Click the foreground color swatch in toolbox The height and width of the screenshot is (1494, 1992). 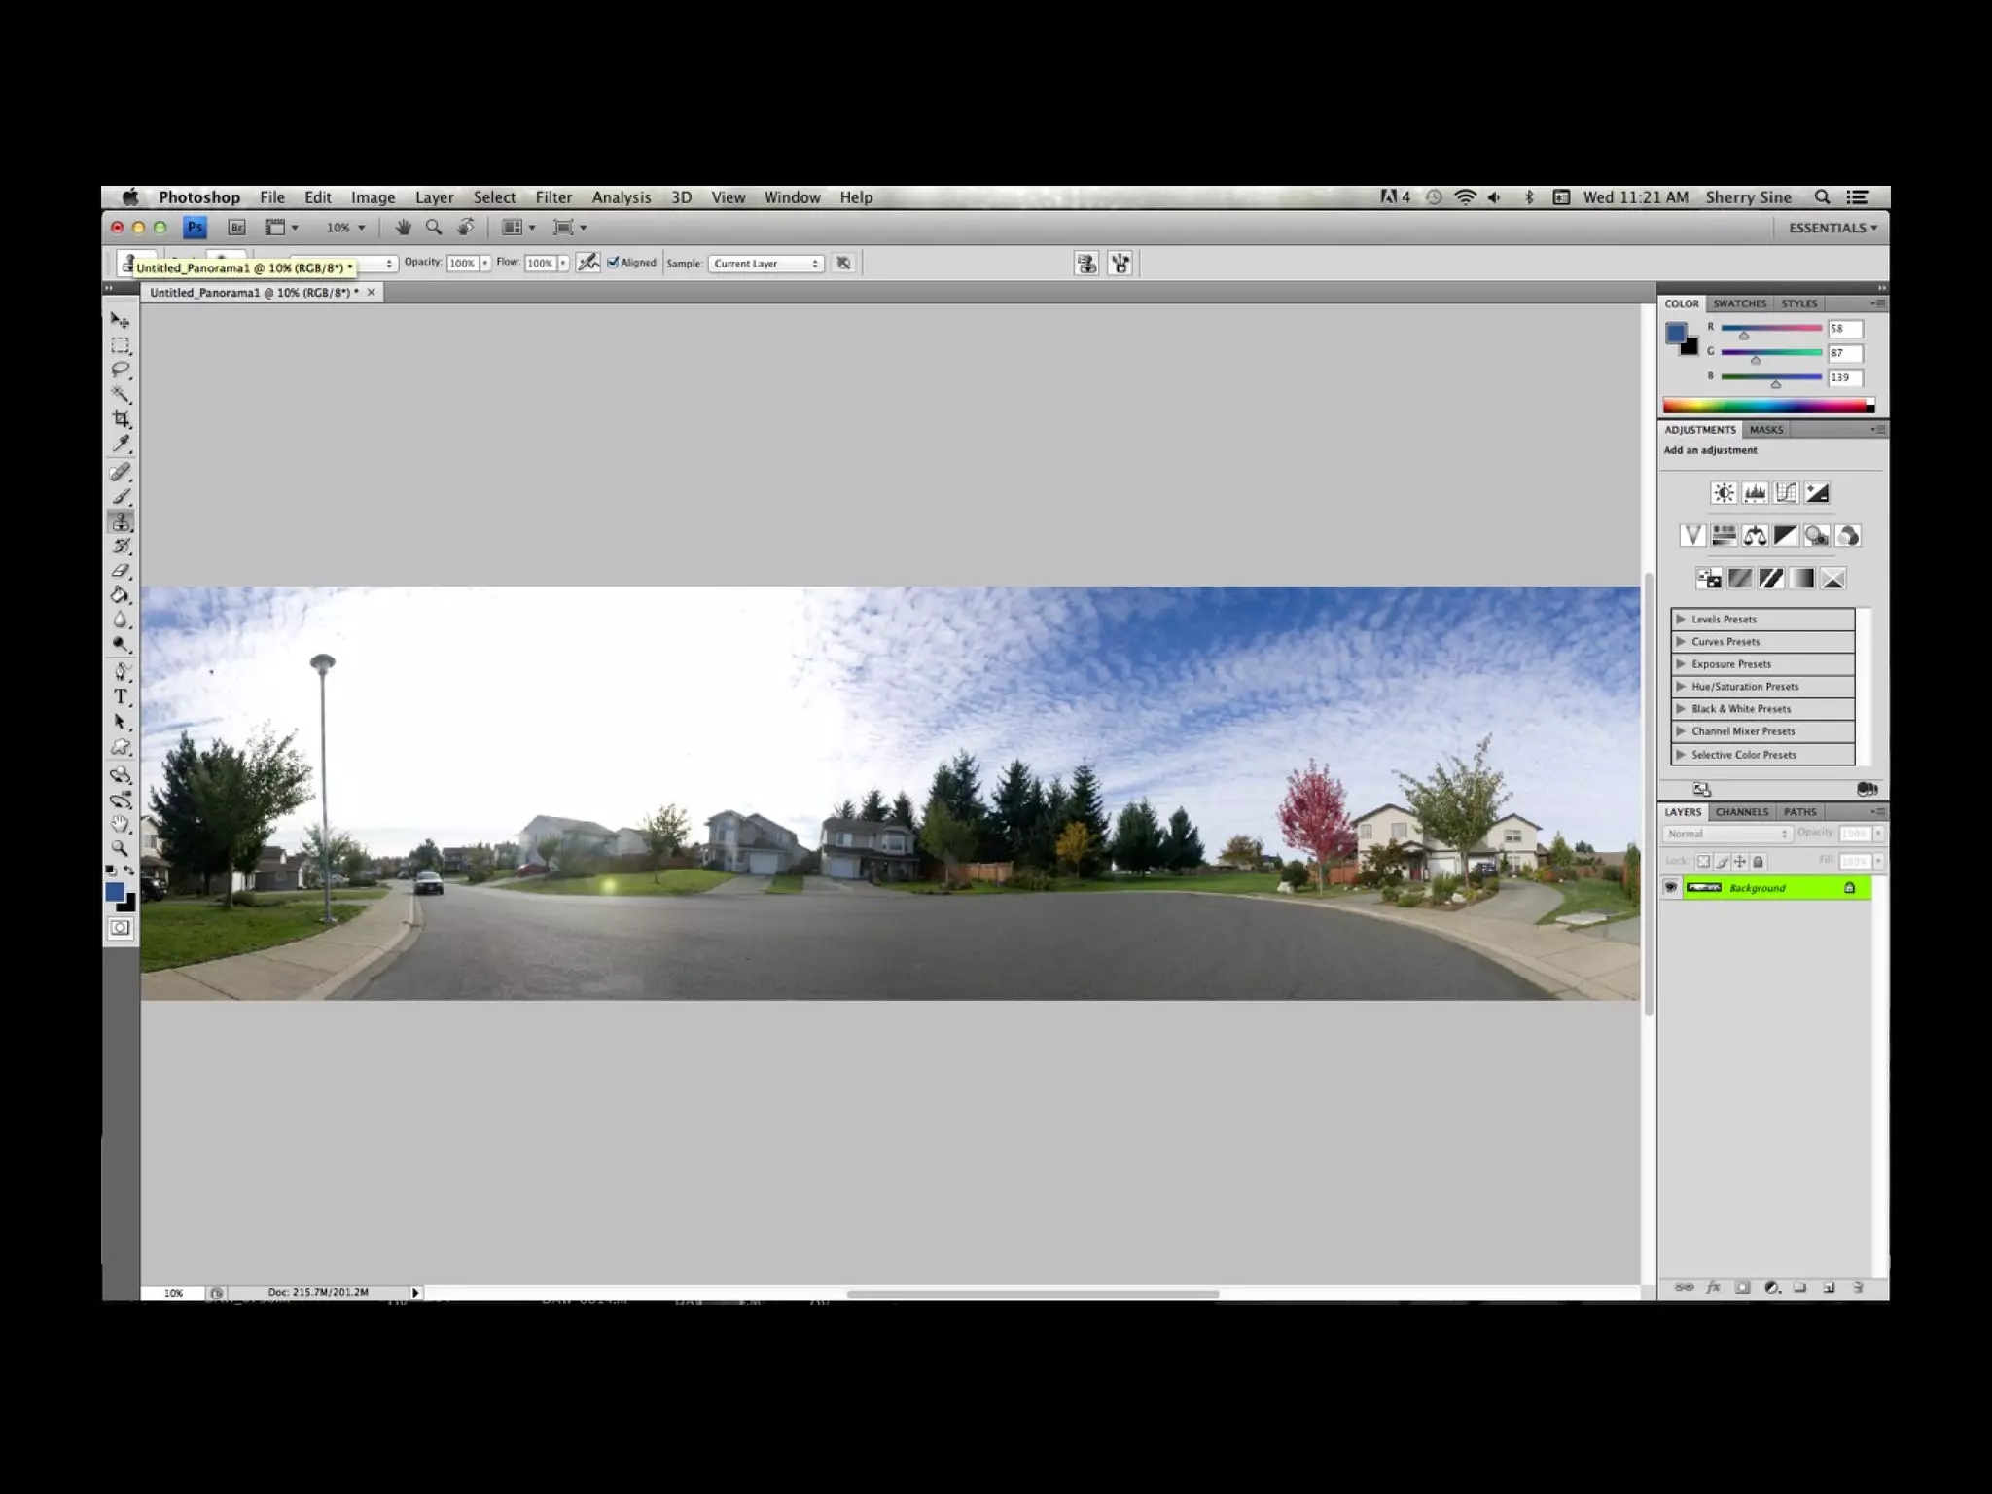pyautogui.click(x=115, y=892)
